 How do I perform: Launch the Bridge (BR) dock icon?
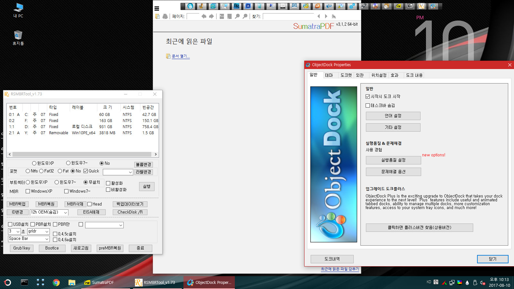click(x=236, y=6)
